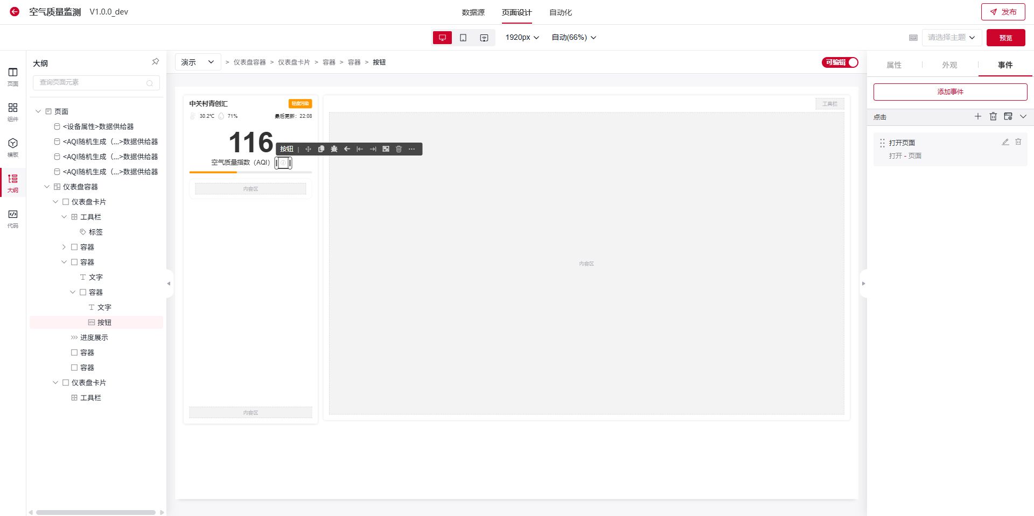
Task: Open the 外观 appearance tab
Action: [949, 65]
